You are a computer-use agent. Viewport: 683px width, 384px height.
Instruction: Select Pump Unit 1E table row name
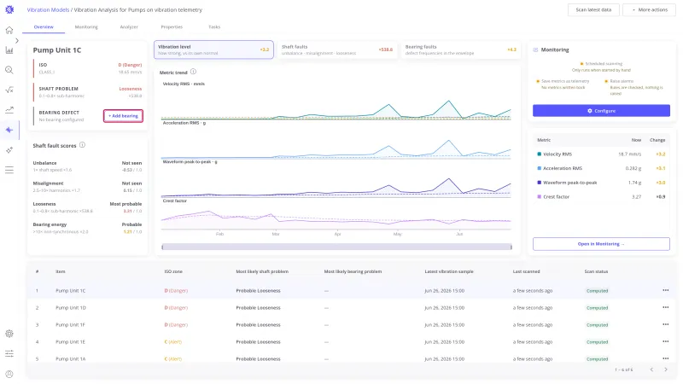tap(70, 342)
